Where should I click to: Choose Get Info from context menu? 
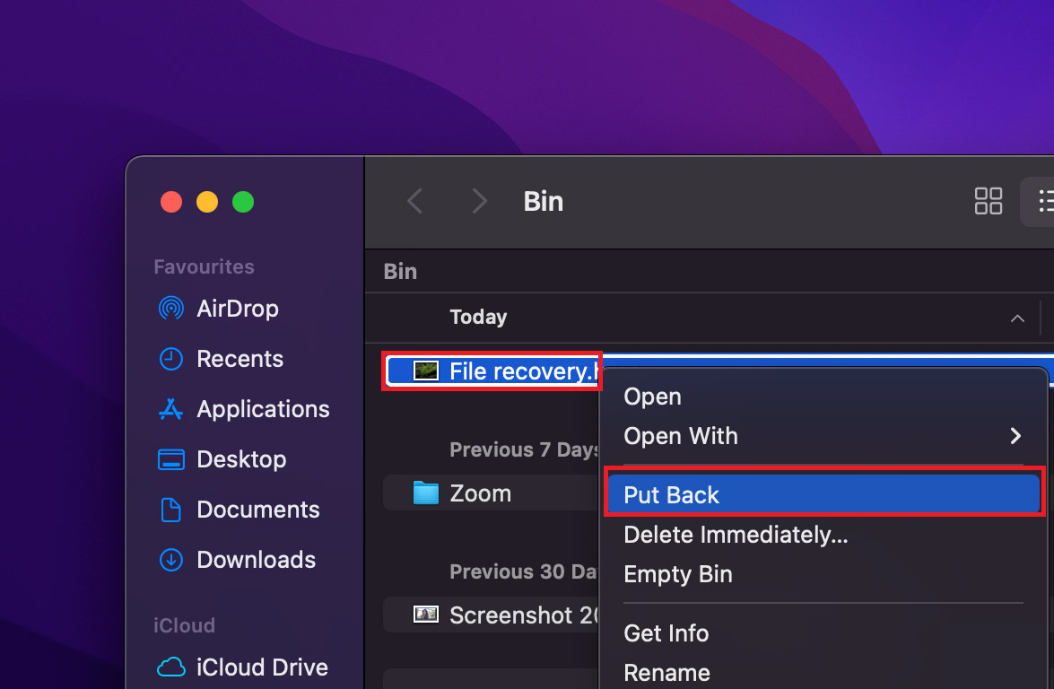[666, 633]
